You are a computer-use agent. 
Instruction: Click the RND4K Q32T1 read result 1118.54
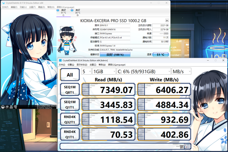(x=108, y=119)
